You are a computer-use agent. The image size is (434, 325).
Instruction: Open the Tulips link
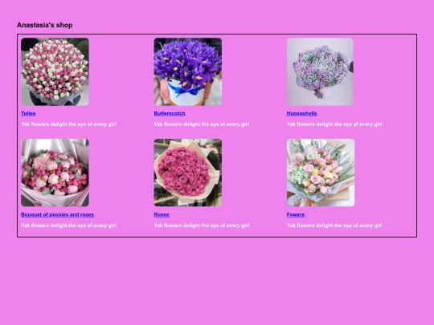(x=28, y=113)
